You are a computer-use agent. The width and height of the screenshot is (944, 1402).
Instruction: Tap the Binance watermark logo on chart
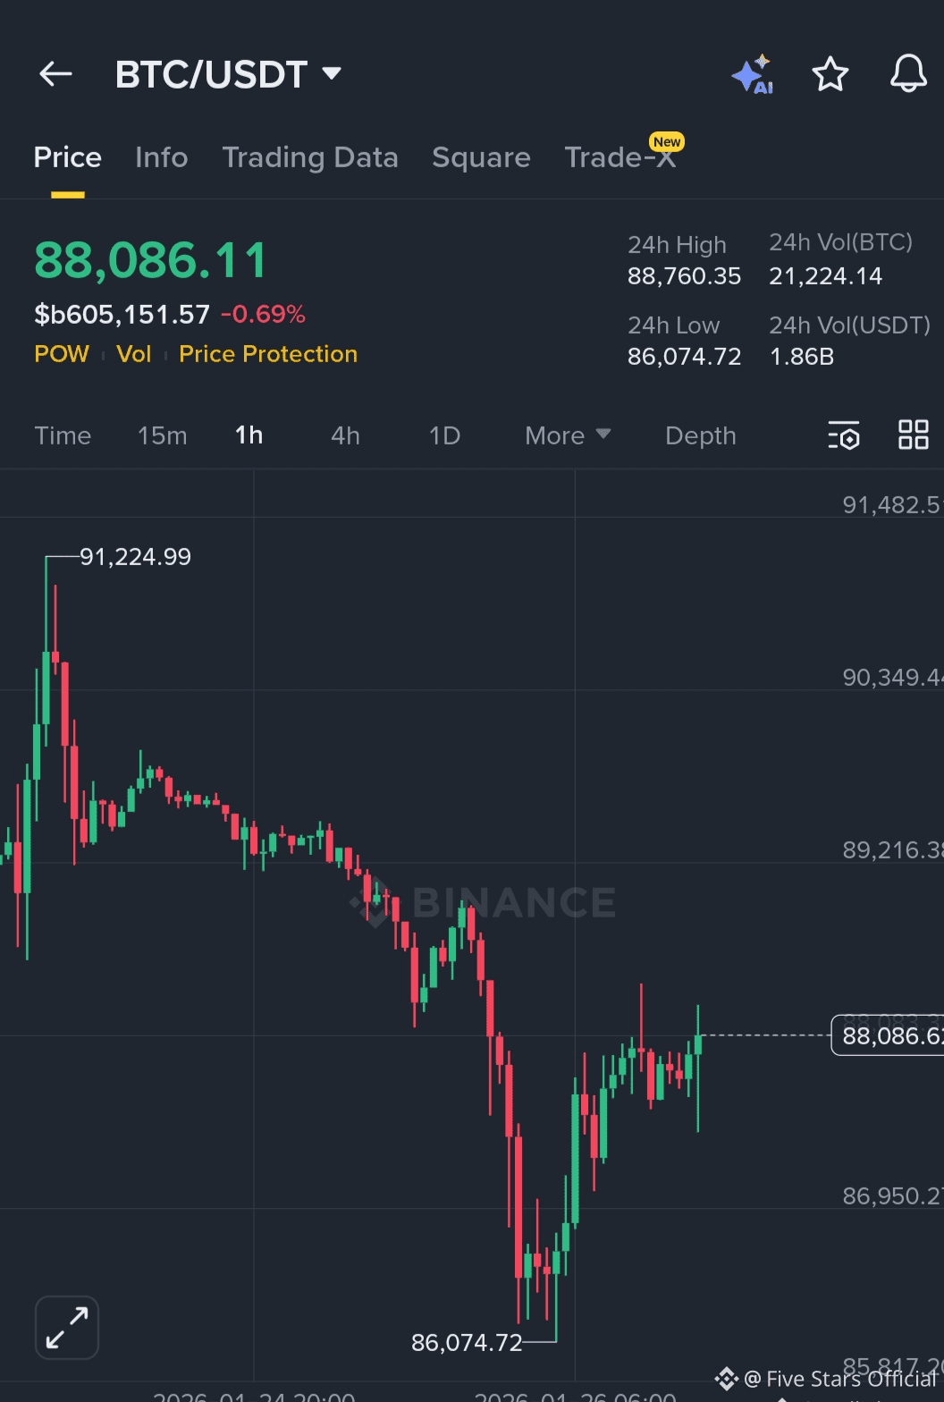point(483,903)
